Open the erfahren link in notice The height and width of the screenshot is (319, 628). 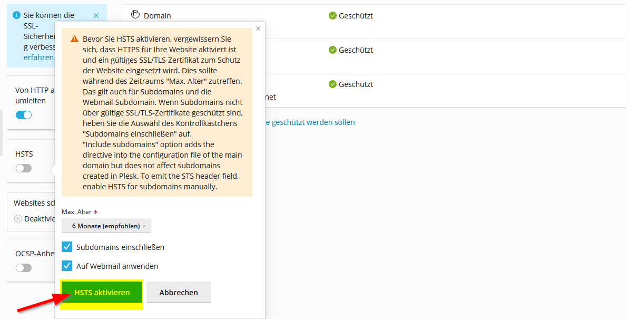(38, 57)
